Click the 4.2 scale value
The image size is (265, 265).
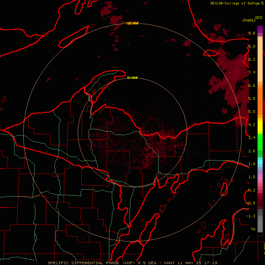(x=252, y=125)
